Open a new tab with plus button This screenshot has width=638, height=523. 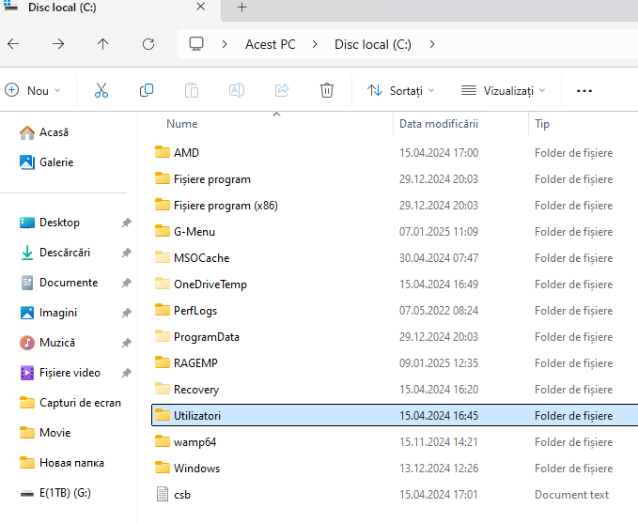[x=241, y=8]
